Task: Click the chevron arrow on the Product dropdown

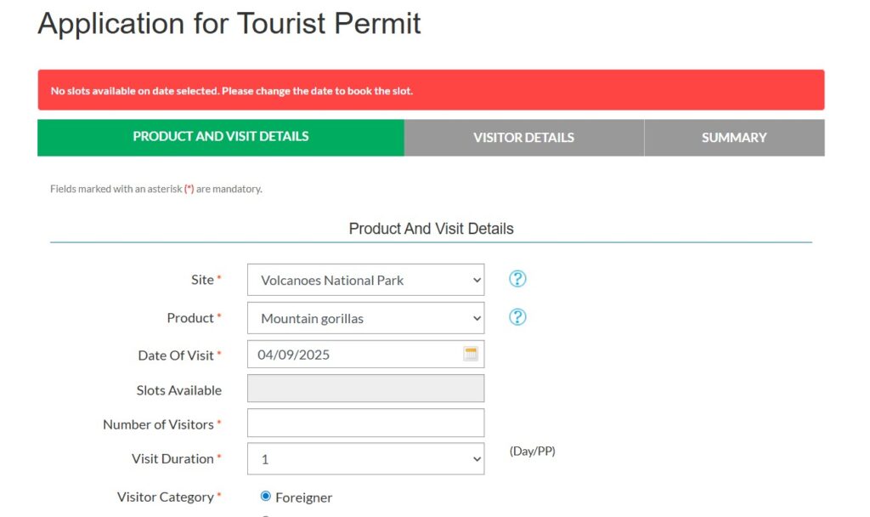Action: [x=476, y=318]
